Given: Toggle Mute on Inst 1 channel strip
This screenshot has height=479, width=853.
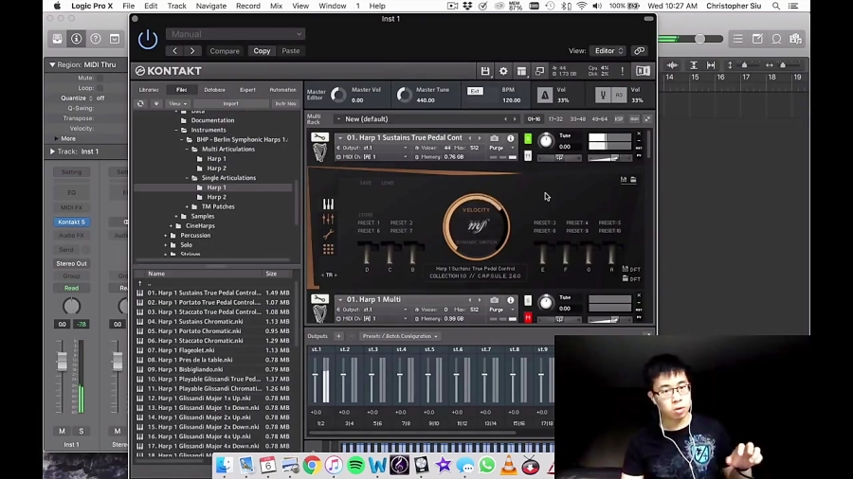Looking at the screenshot, I should [x=62, y=431].
